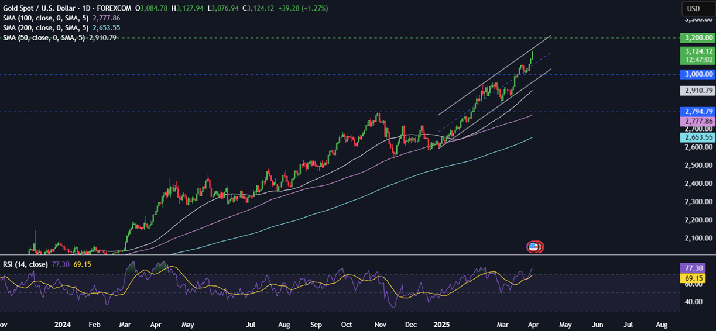Viewport: 716px width, 331px height.
Task: Click the 2,100.00 price axis tick
Action: point(698,238)
